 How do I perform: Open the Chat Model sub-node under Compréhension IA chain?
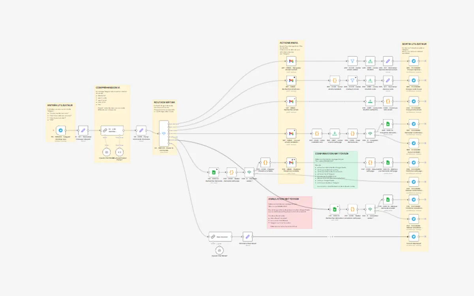[106, 152]
